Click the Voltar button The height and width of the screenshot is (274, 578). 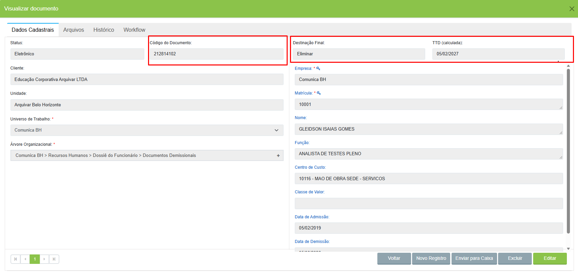tap(394, 258)
